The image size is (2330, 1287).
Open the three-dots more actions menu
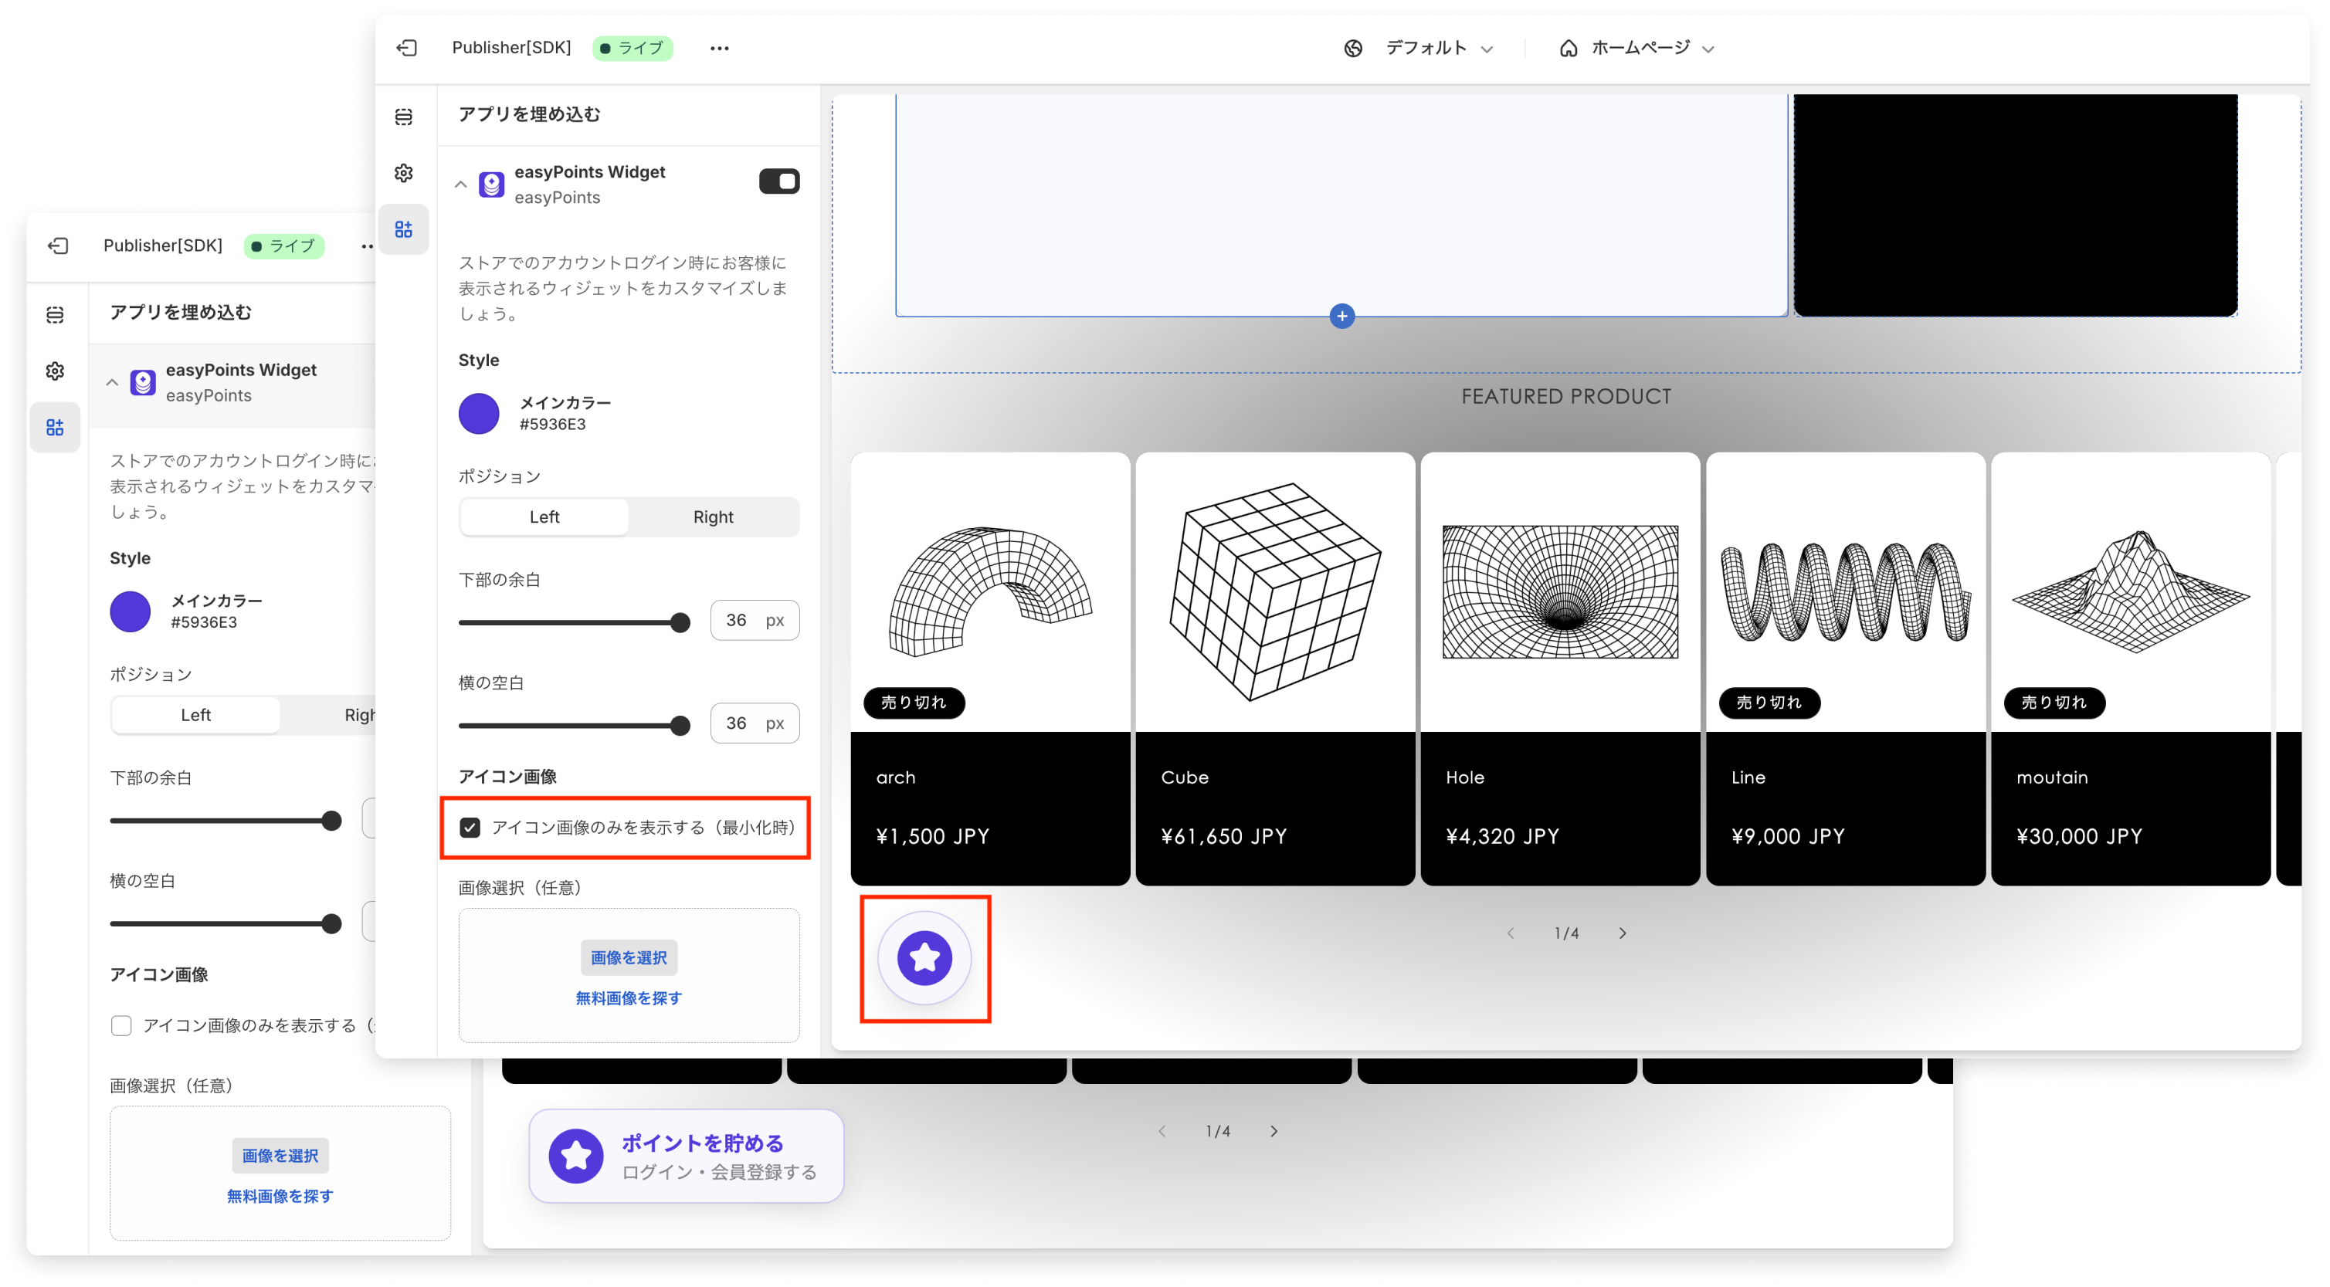pyautogui.click(x=719, y=48)
